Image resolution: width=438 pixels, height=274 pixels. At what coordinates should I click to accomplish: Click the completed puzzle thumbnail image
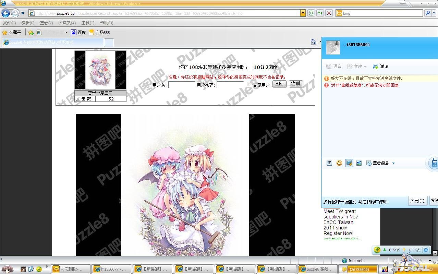100,70
